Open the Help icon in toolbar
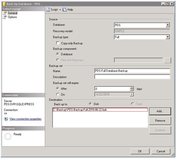 coord(64,10)
